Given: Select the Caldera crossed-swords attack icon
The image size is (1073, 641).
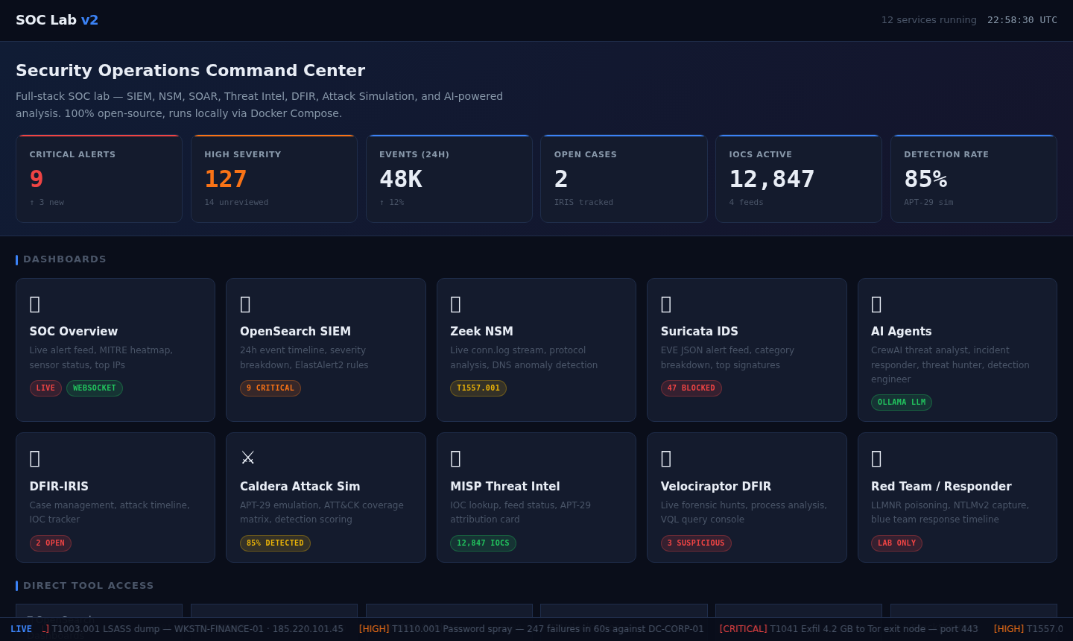Looking at the screenshot, I should [247, 457].
